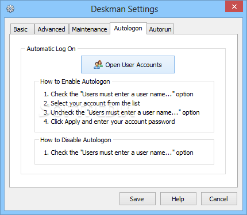The width and height of the screenshot is (247, 215).
Task: Cancel the settings dialog
Action: tap(219, 199)
